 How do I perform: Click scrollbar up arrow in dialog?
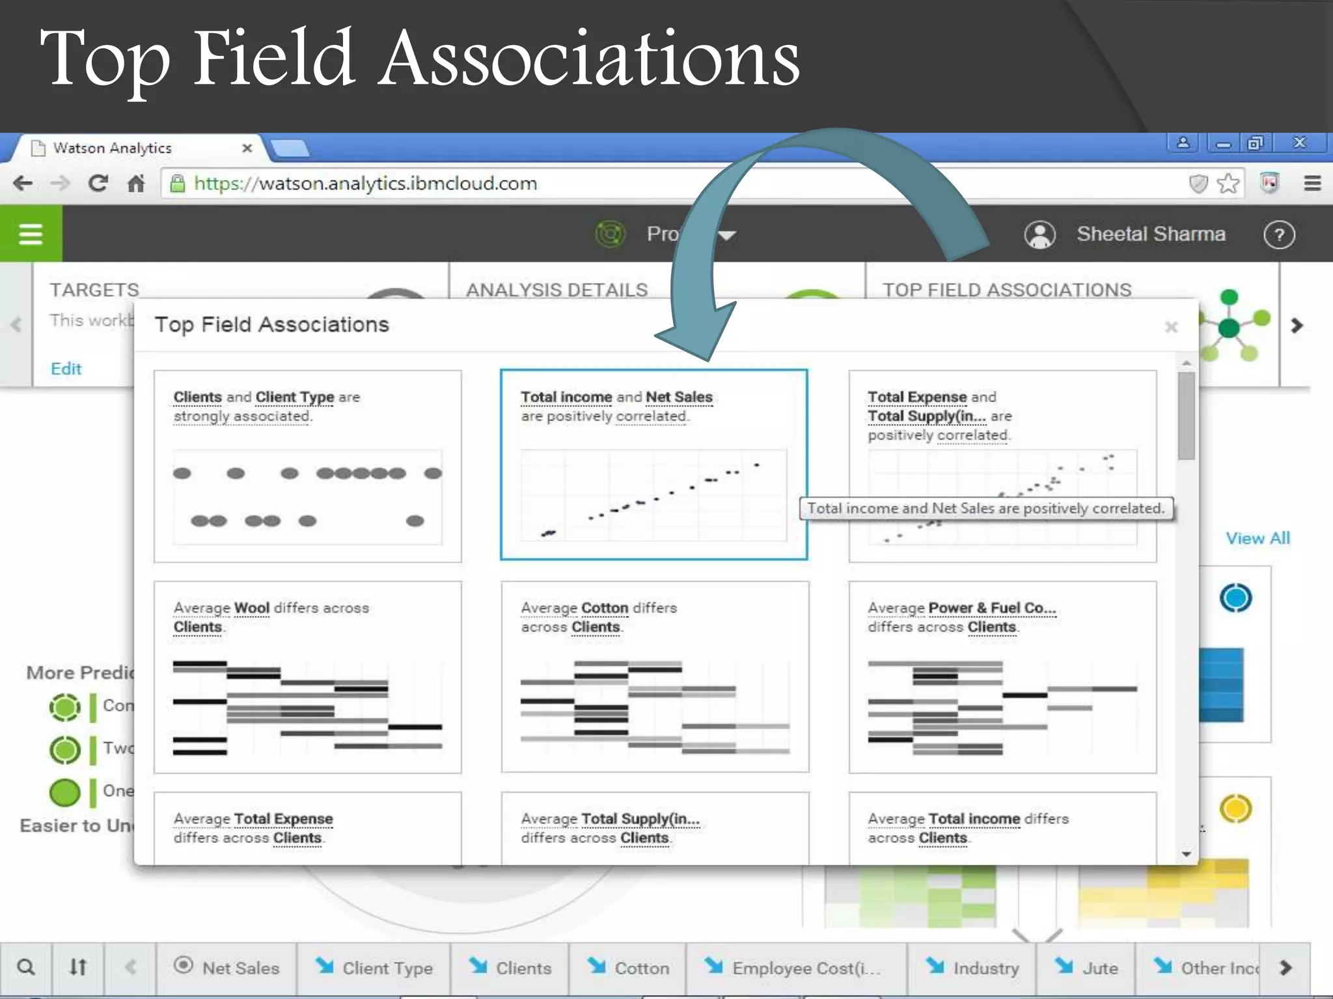tap(1187, 363)
